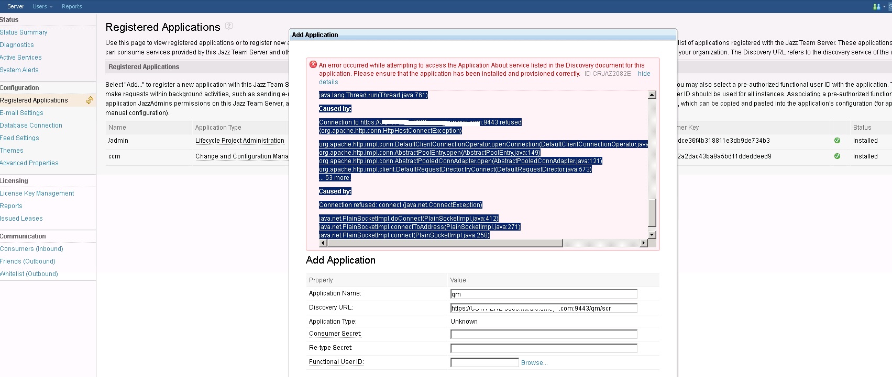
Task: Click Browse... next to Functional User ID
Action: [534, 363]
